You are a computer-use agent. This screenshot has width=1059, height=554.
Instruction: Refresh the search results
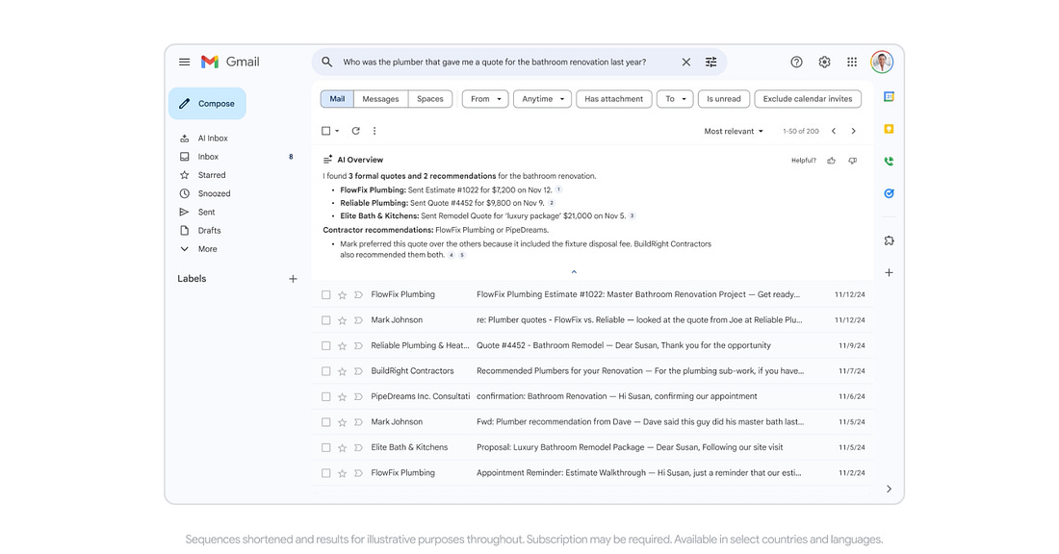pos(356,131)
